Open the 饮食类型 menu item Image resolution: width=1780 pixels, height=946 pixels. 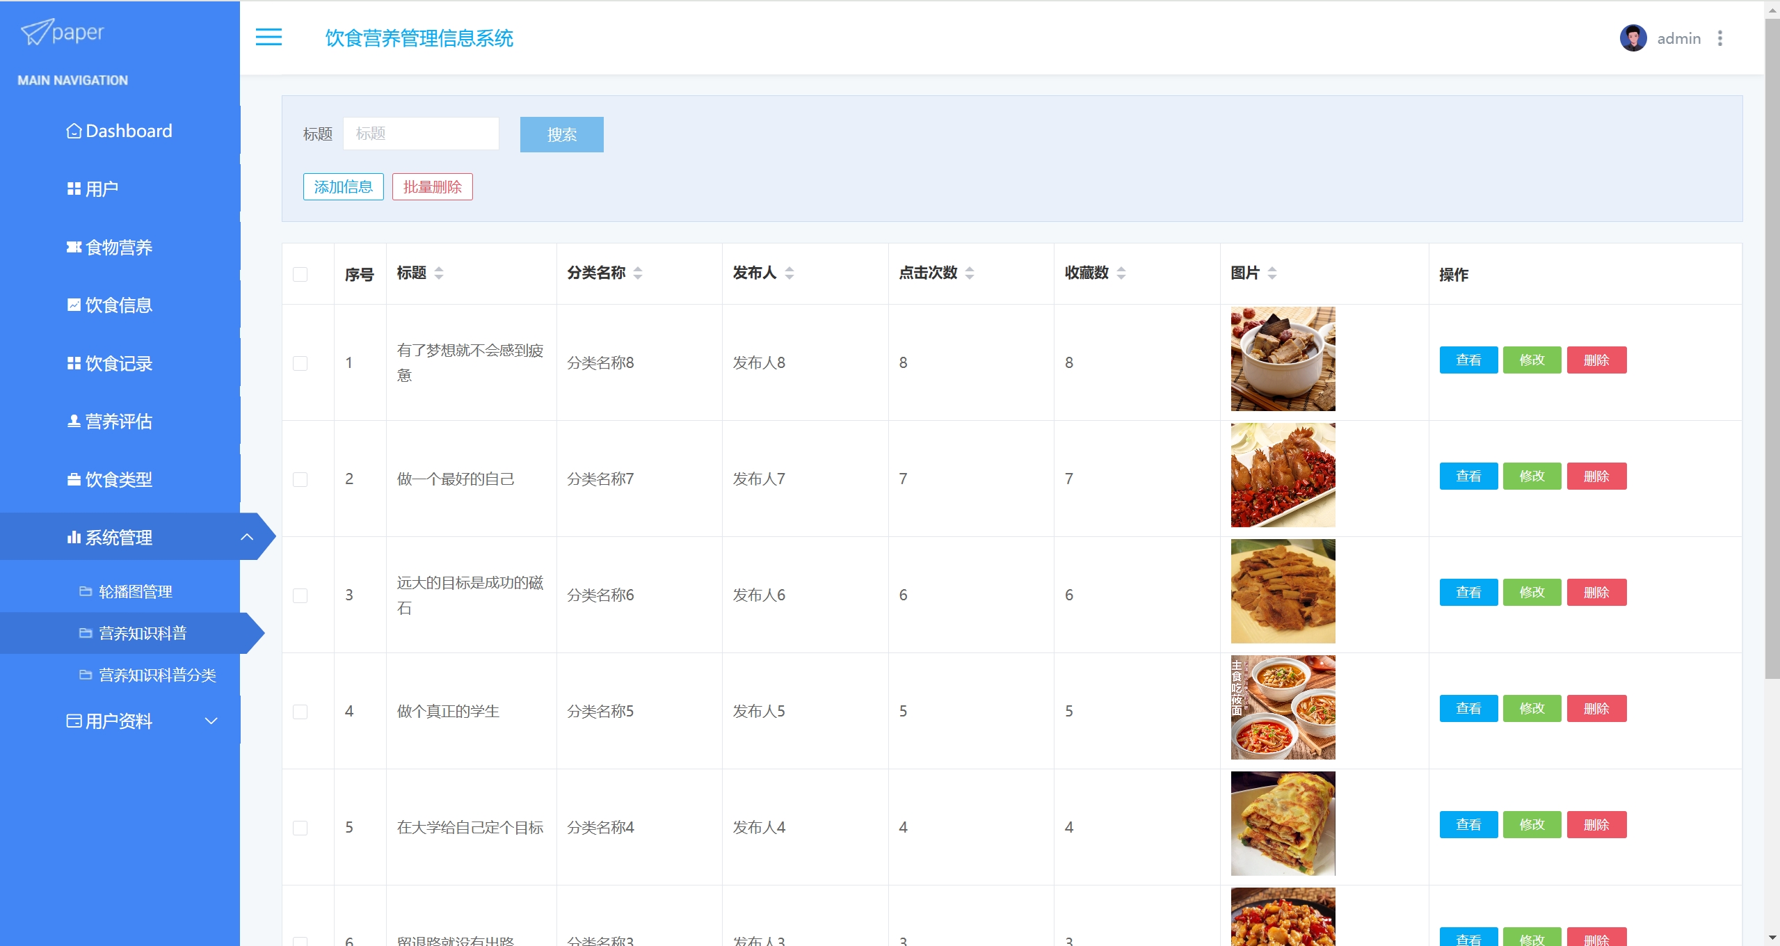click(120, 480)
